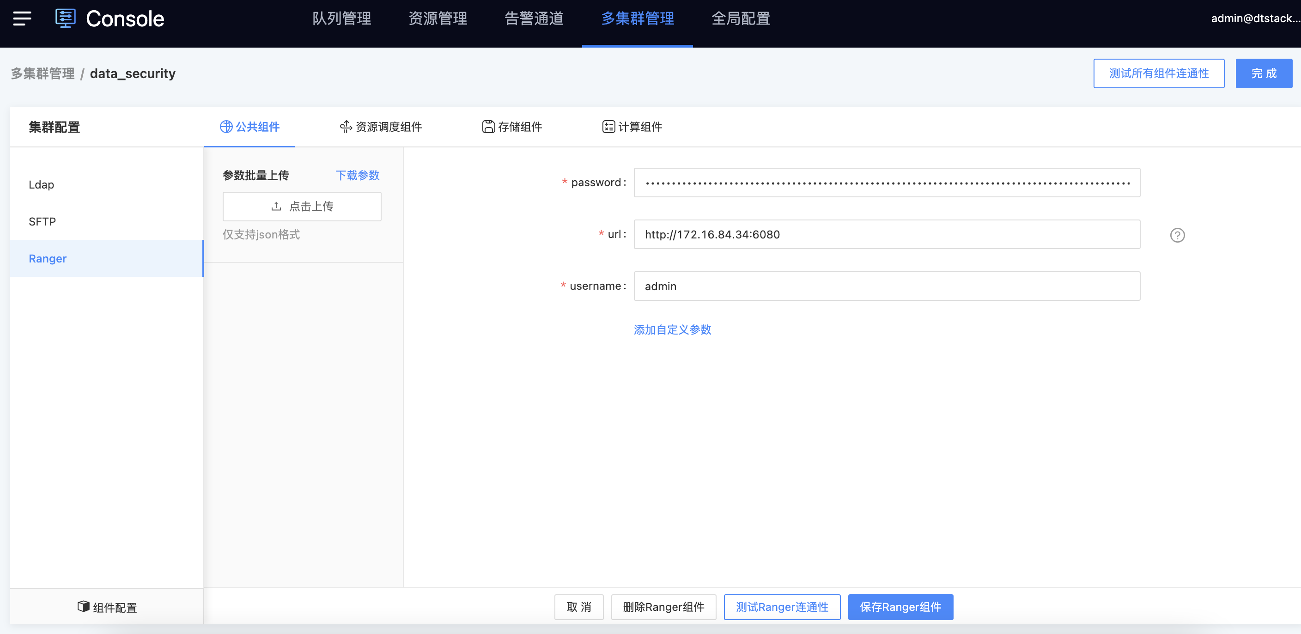Screen dimensions: 1301x634
Task: Click 仅支持json格式 hint text
Action: 261,234
